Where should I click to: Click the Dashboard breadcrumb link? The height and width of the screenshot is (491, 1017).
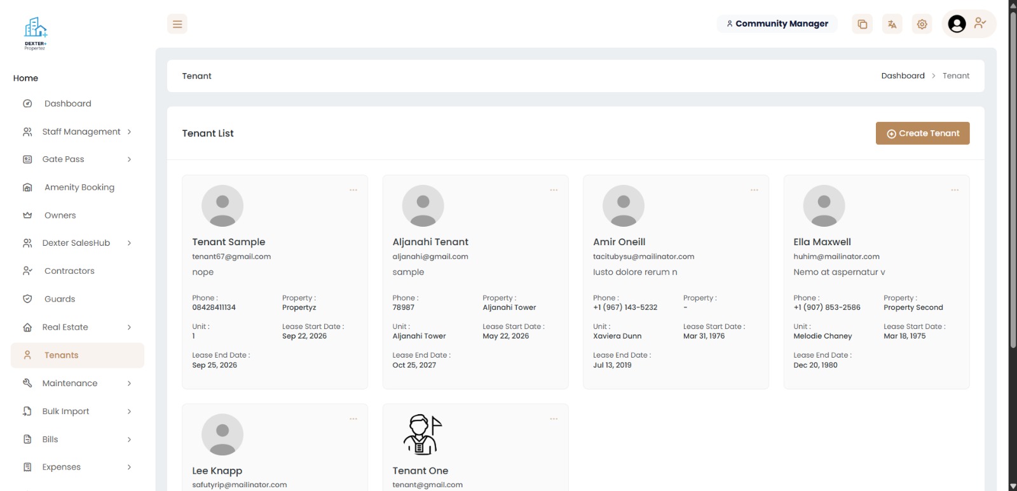pos(903,76)
